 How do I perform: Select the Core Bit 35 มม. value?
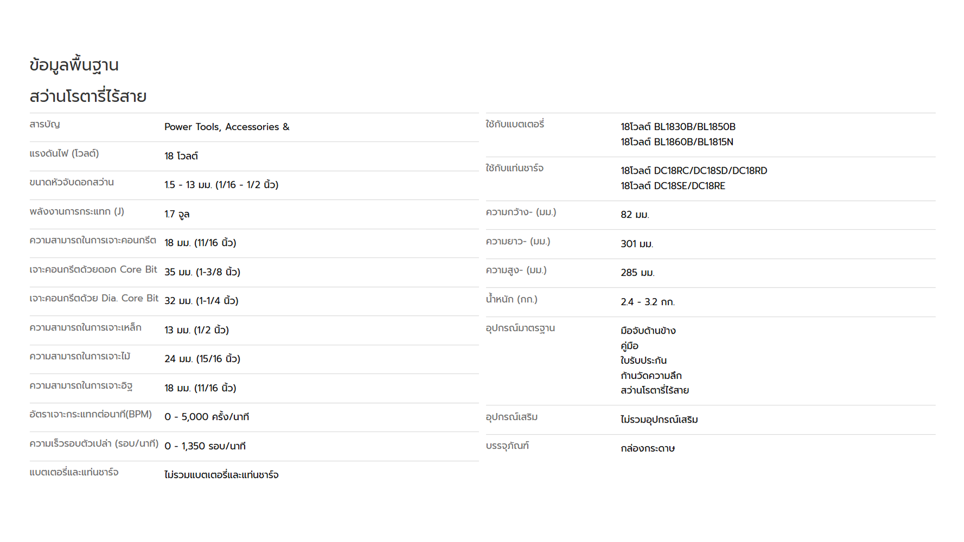202,272
